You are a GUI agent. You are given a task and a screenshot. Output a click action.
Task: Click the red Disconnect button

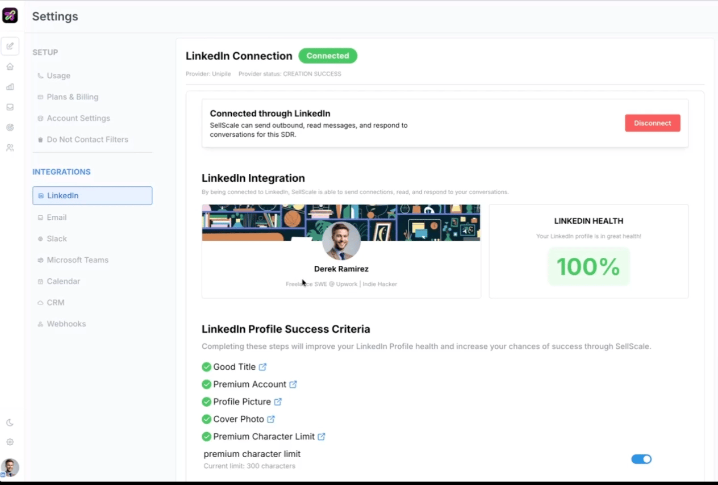tap(653, 123)
